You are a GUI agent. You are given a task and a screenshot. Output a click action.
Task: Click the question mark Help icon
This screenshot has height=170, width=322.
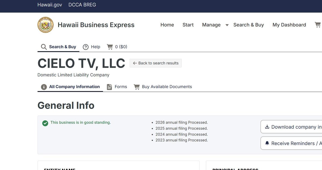(x=86, y=47)
